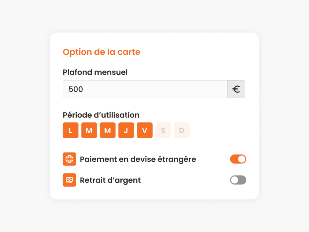Screen dimensions: 309x232
Task: Select the first M day button
Action: pyautogui.click(x=89, y=130)
